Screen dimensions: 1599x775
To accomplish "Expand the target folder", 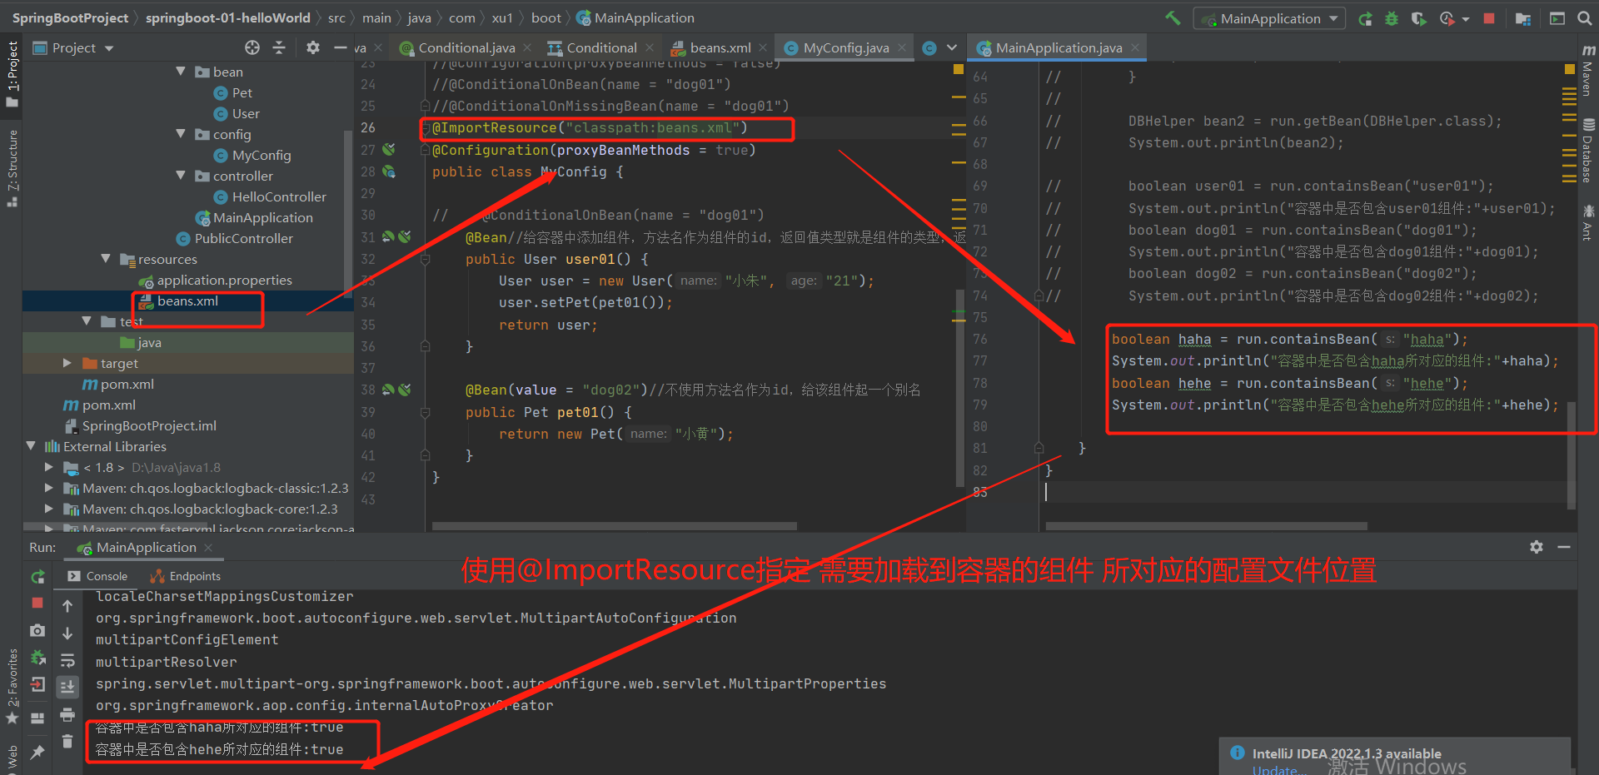I will click(67, 363).
